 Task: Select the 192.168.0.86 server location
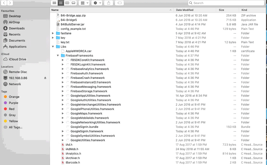coord(18,78)
